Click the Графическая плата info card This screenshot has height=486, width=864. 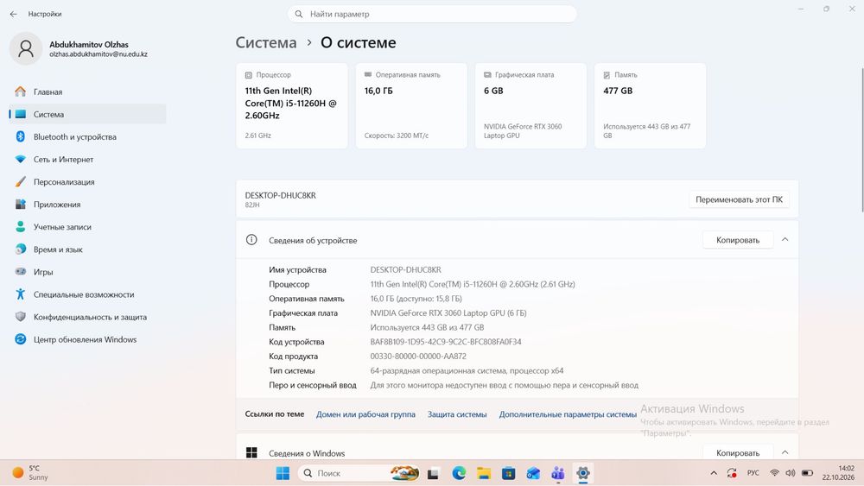(530, 105)
